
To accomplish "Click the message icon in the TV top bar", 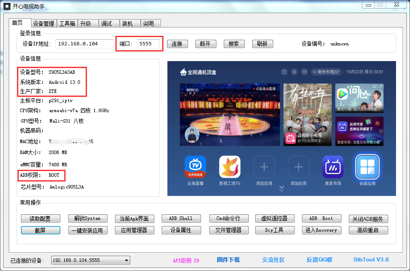I will 304,72.
